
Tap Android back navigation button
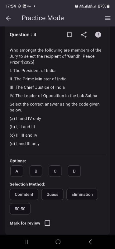(90, 242)
